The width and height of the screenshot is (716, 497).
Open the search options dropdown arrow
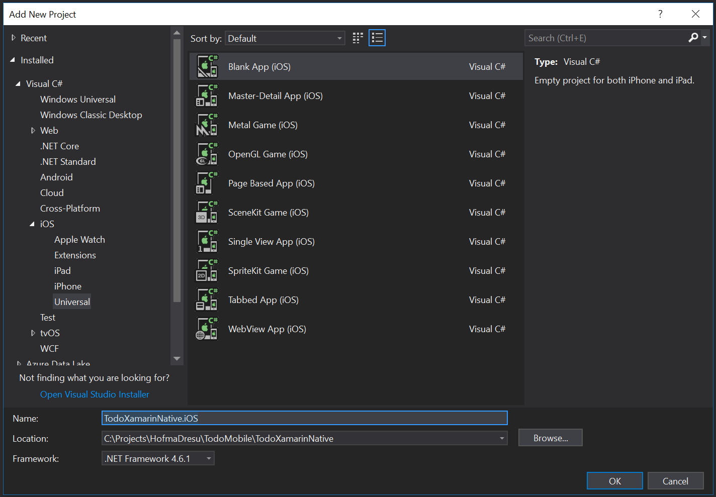tap(704, 38)
